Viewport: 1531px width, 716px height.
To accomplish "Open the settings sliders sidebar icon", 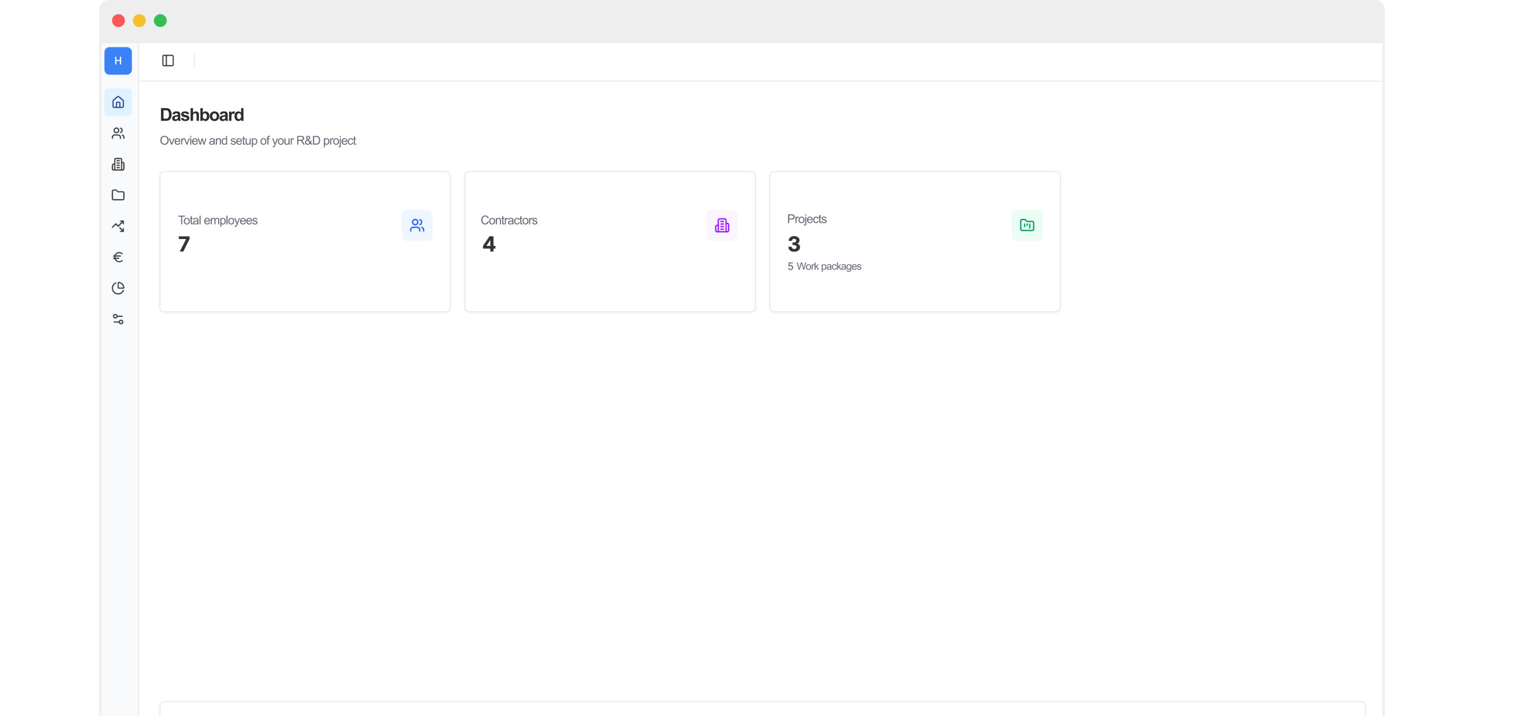I will coord(118,319).
